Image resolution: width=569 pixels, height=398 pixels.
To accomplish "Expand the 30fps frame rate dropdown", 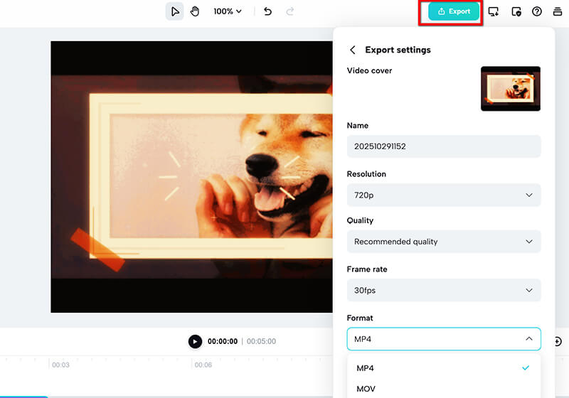I will click(x=444, y=290).
